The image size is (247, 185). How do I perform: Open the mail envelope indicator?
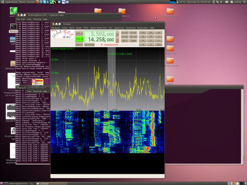[227, 2]
